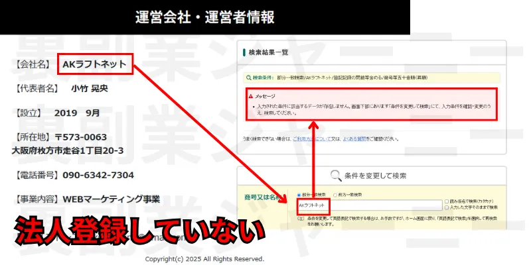The height and width of the screenshot is (265, 531).
Task: Click the 運営会社・運営者情報 title header
Action: [205, 17]
